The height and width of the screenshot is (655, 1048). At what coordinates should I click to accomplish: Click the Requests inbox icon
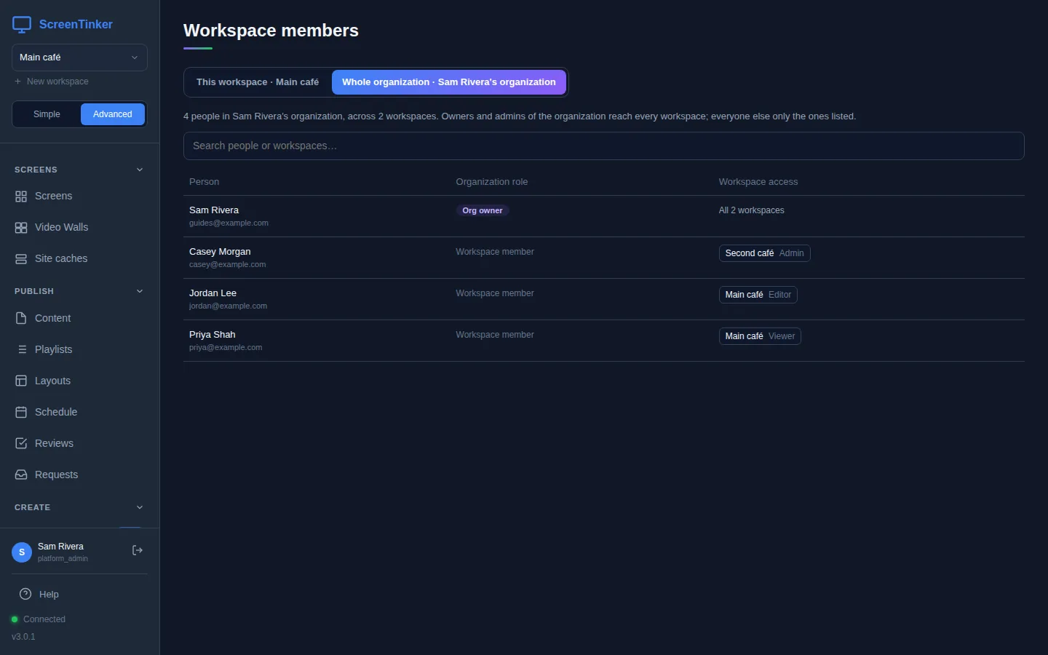click(21, 475)
